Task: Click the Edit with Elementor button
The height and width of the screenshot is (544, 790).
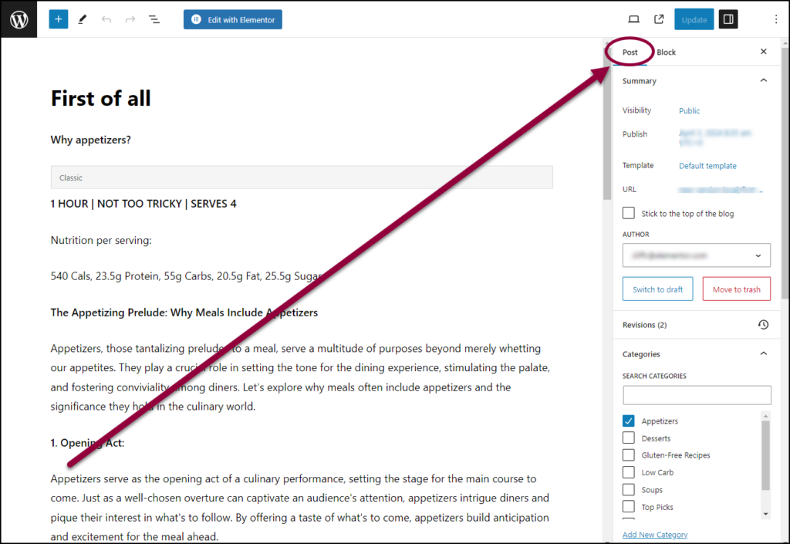Action: pyautogui.click(x=232, y=19)
